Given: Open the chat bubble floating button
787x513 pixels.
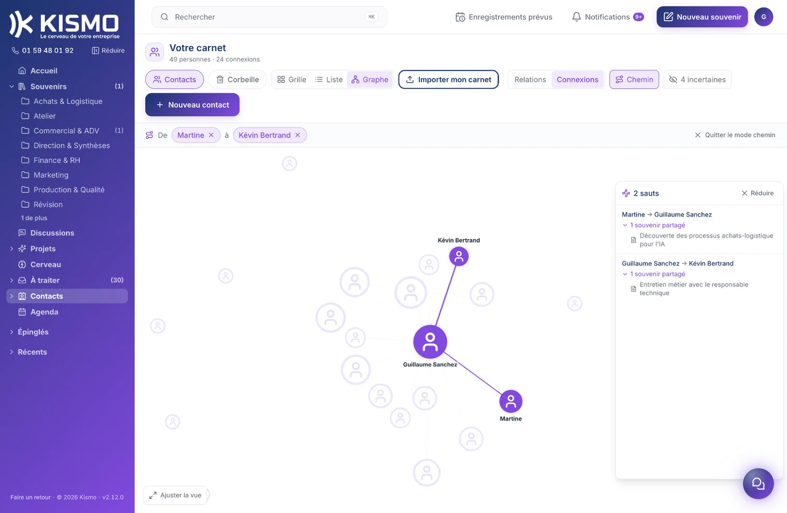Looking at the screenshot, I should coord(758,484).
